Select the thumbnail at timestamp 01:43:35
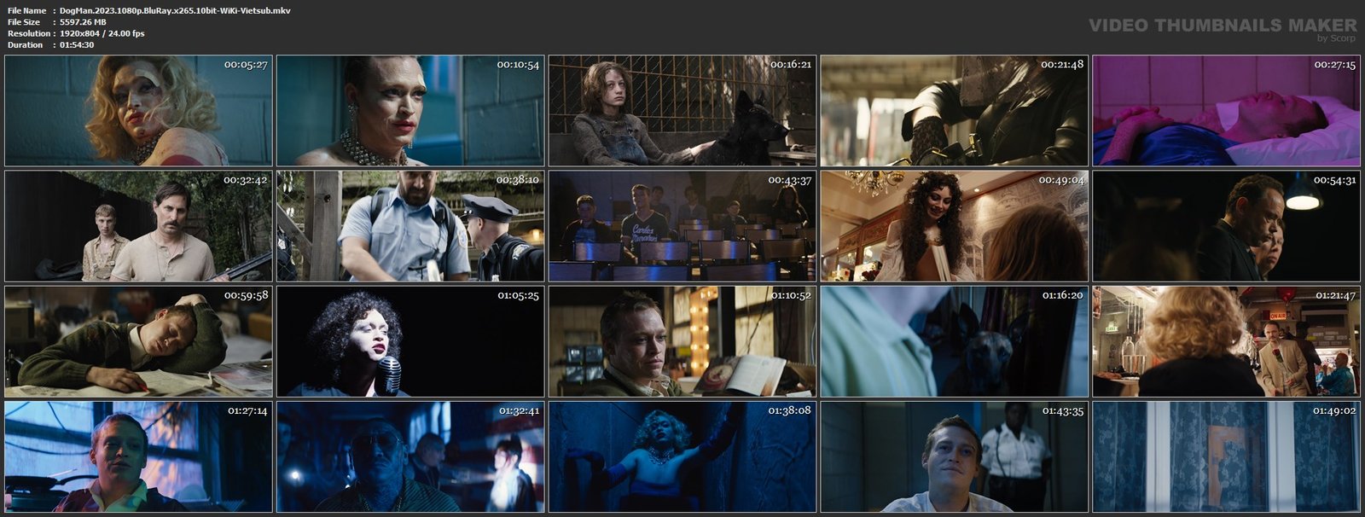 pos(955,456)
